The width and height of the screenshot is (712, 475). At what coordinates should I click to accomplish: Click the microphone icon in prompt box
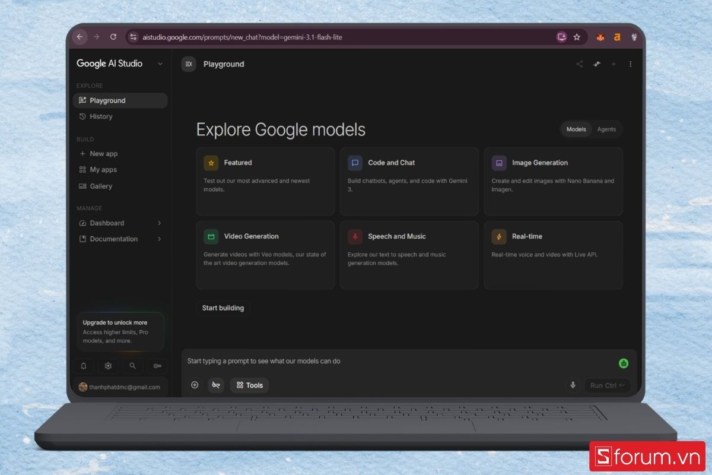[573, 385]
